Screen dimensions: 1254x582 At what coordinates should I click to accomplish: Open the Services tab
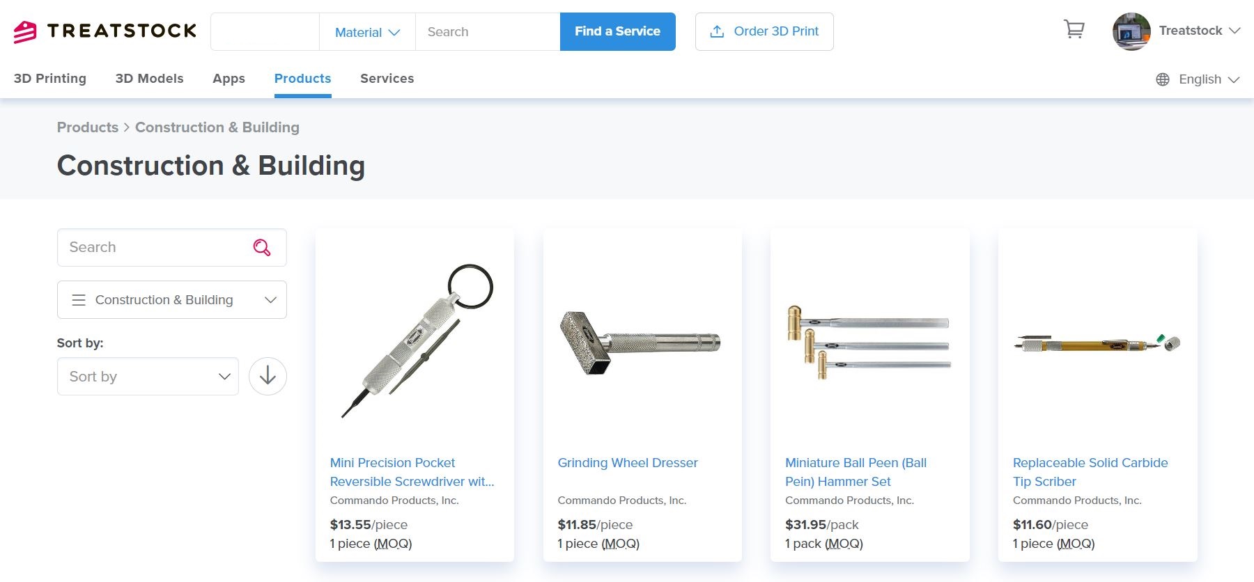(x=387, y=79)
